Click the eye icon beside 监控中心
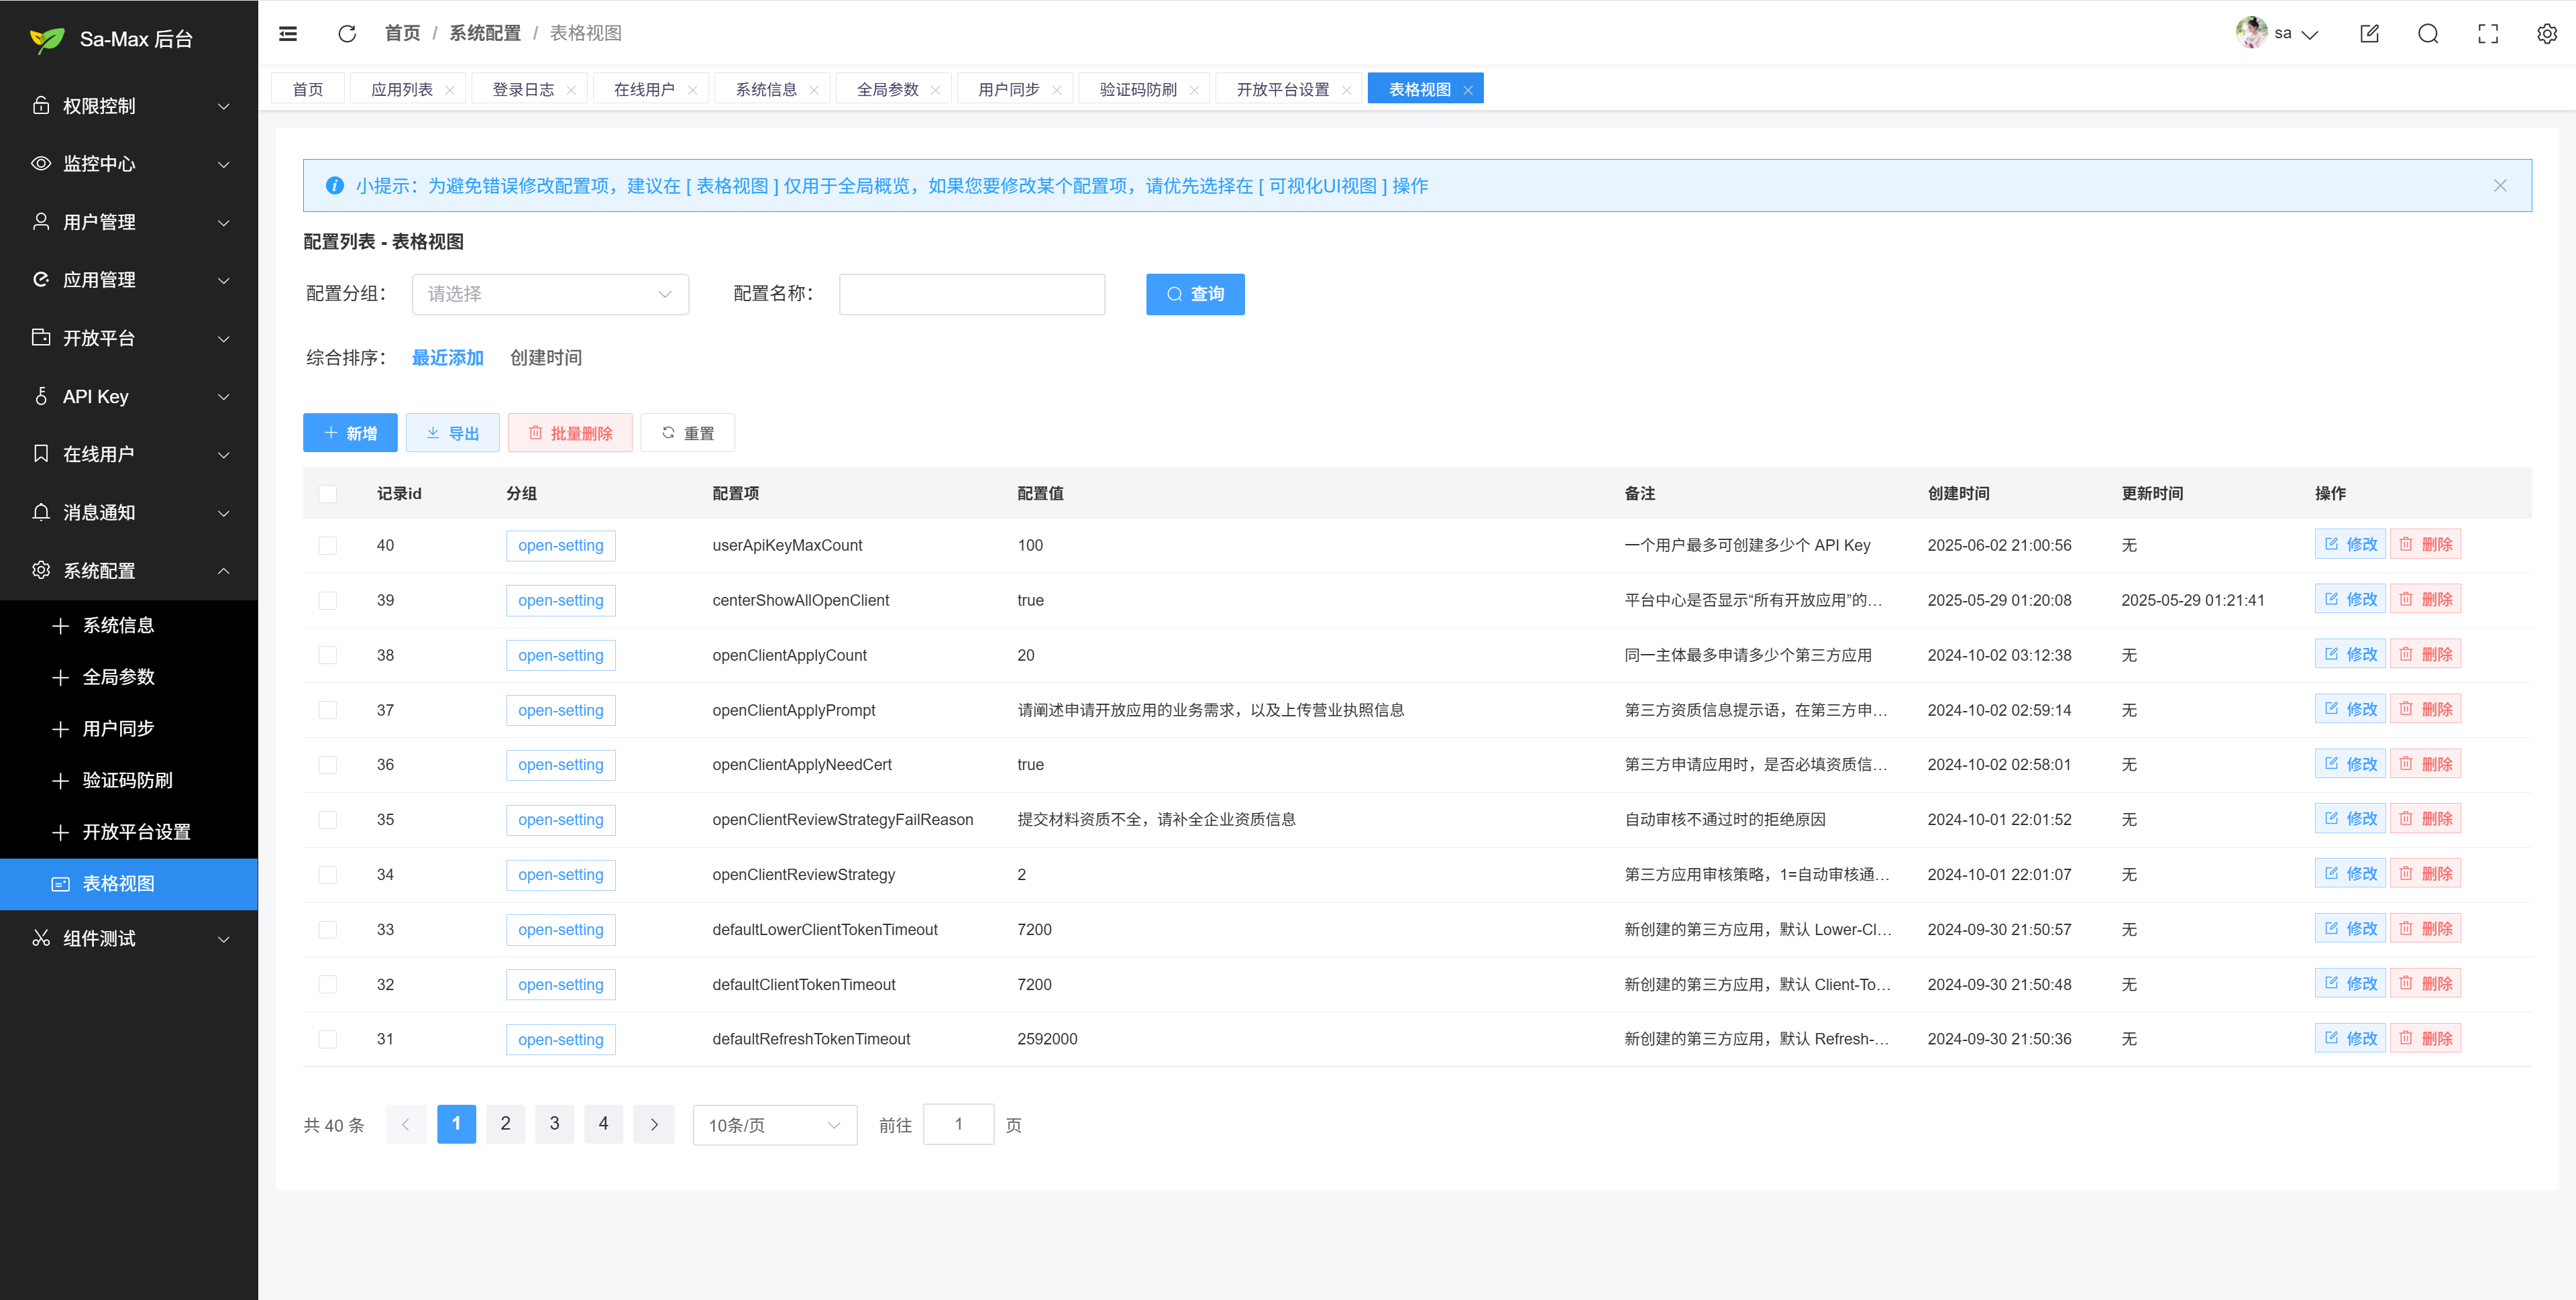 coord(41,163)
